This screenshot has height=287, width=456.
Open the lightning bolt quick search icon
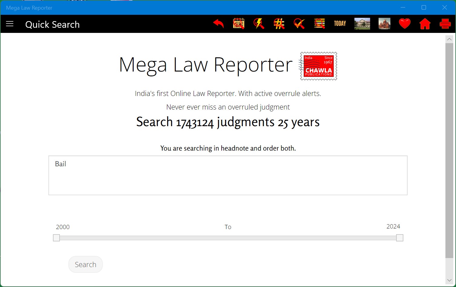pos(259,24)
